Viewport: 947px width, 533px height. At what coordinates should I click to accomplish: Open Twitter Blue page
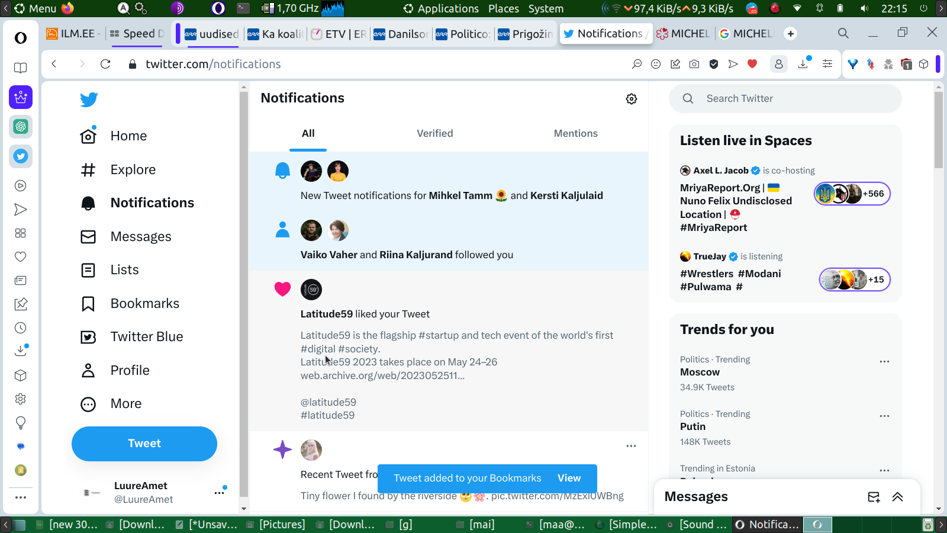tap(132, 337)
